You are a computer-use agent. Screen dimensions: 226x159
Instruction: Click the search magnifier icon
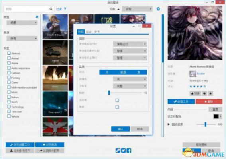[x=51, y=9]
